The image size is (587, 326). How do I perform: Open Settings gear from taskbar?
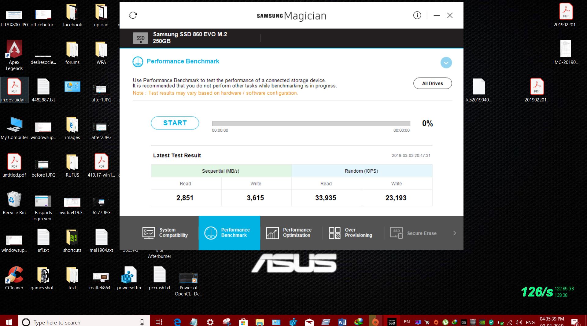pos(210,322)
